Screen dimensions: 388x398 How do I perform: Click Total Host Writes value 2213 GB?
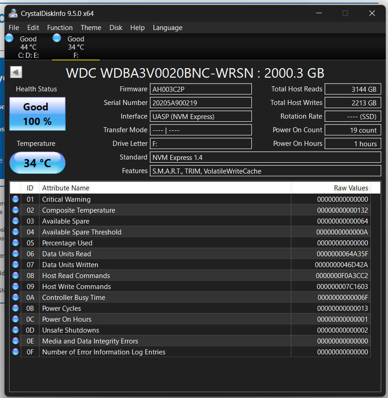(353, 103)
